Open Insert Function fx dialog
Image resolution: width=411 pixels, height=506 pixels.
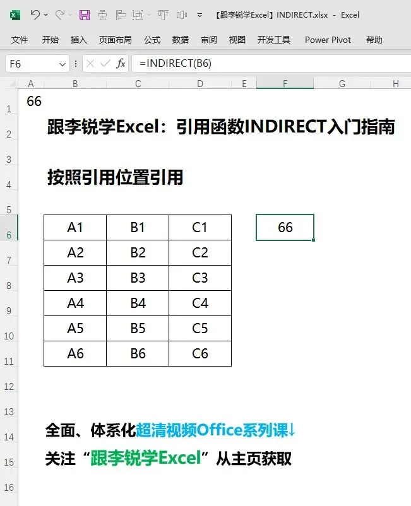[121, 64]
